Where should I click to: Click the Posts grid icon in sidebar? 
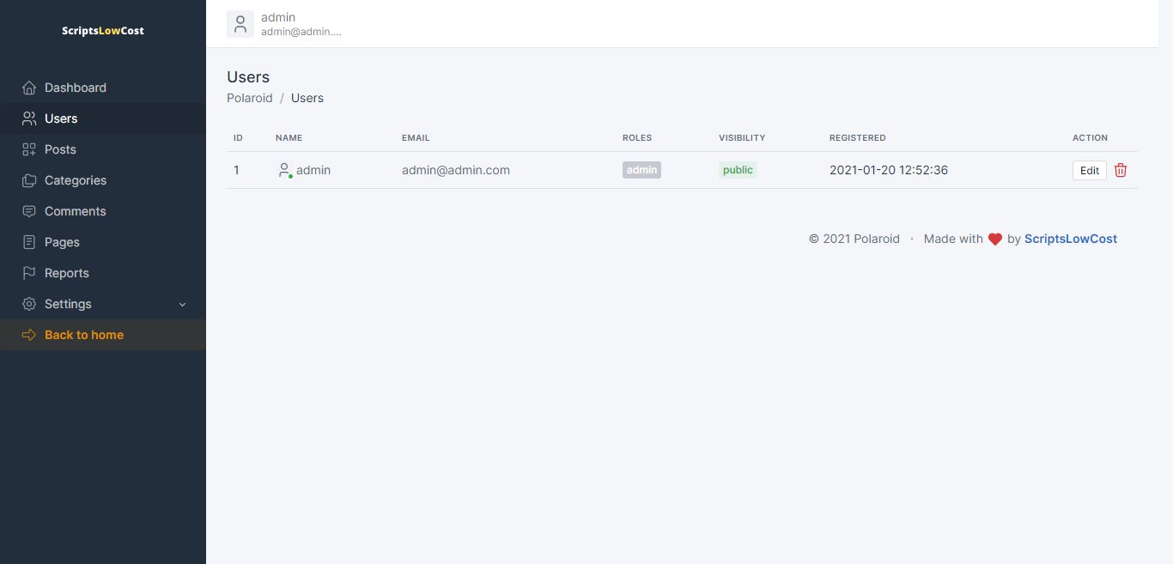[x=29, y=149]
